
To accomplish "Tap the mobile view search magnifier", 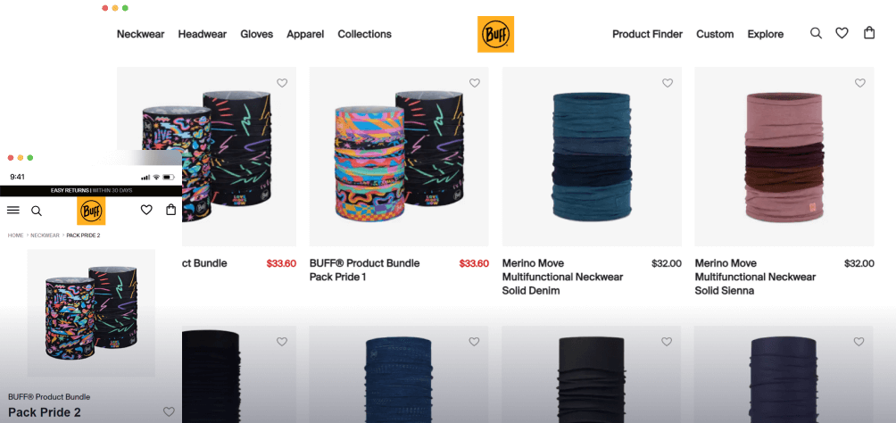I will (37, 211).
